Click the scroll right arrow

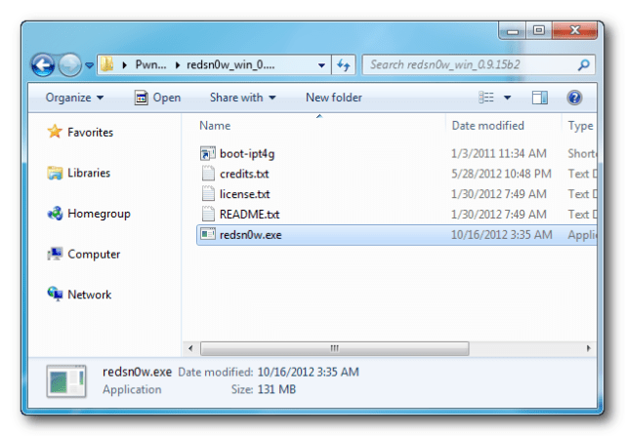click(588, 348)
